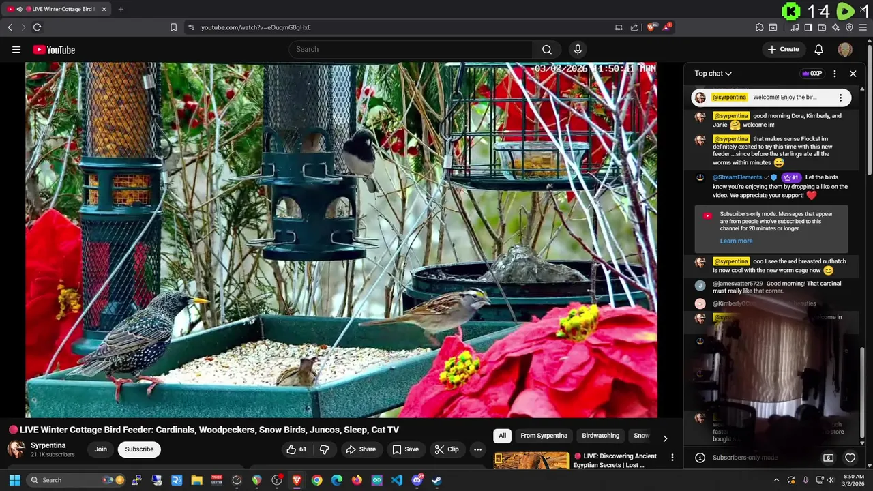This screenshot has width=873, height=491.
Task: Open the Learn more link
Action: 736,241
